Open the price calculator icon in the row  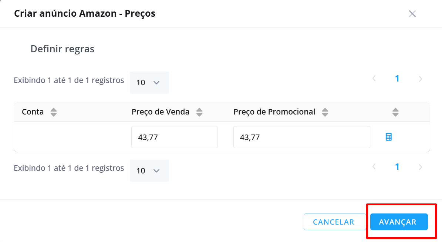[388, 137]
